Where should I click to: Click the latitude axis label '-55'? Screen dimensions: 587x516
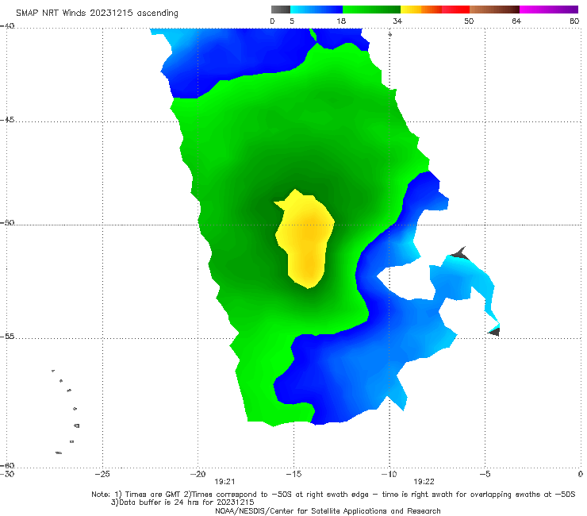tap(7, 337)
